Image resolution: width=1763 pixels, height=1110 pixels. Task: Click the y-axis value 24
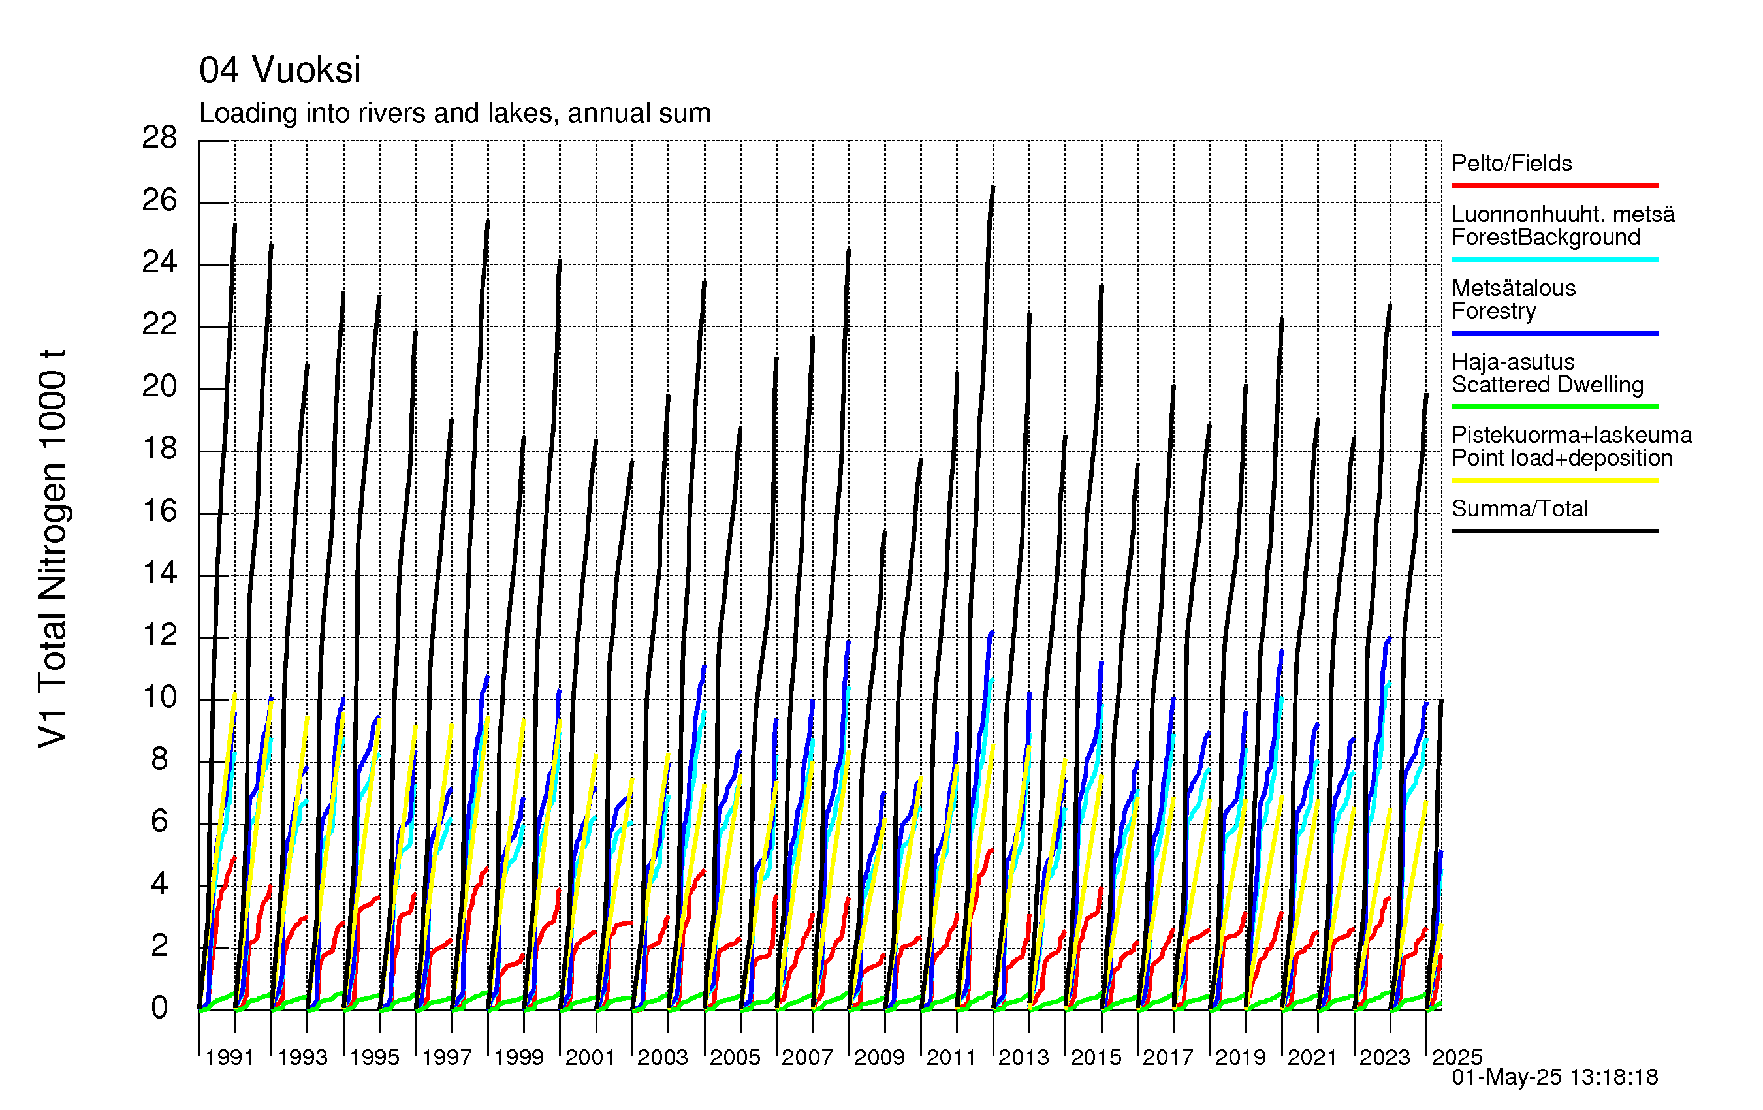159,262
